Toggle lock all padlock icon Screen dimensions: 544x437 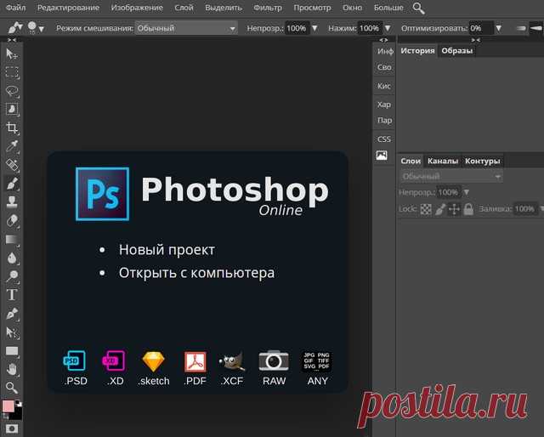(x=468, y=209)
